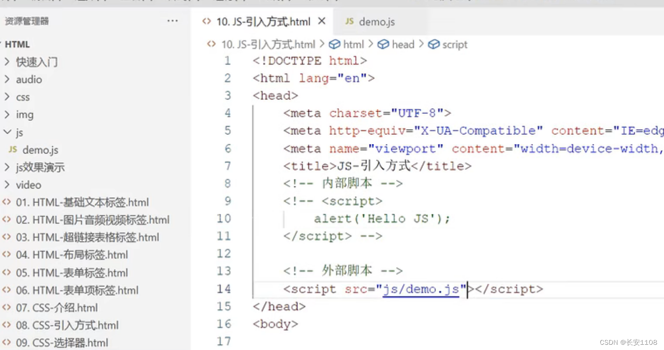664x350 pixels.
Task: Click the cube icon beside html breadcrumb
Action: pyautogui.click(x=335, y=45)
